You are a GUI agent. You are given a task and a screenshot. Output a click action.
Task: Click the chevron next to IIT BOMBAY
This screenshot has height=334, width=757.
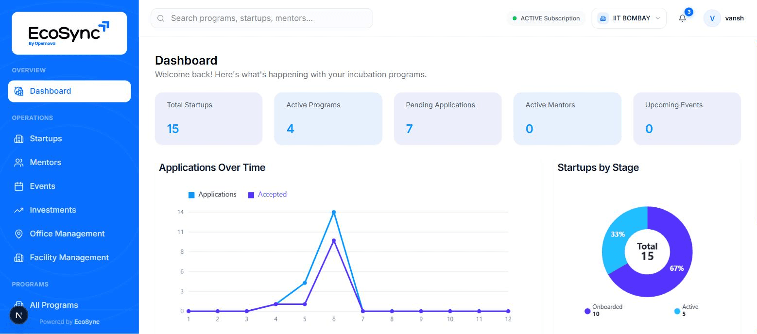coord(658,18)
